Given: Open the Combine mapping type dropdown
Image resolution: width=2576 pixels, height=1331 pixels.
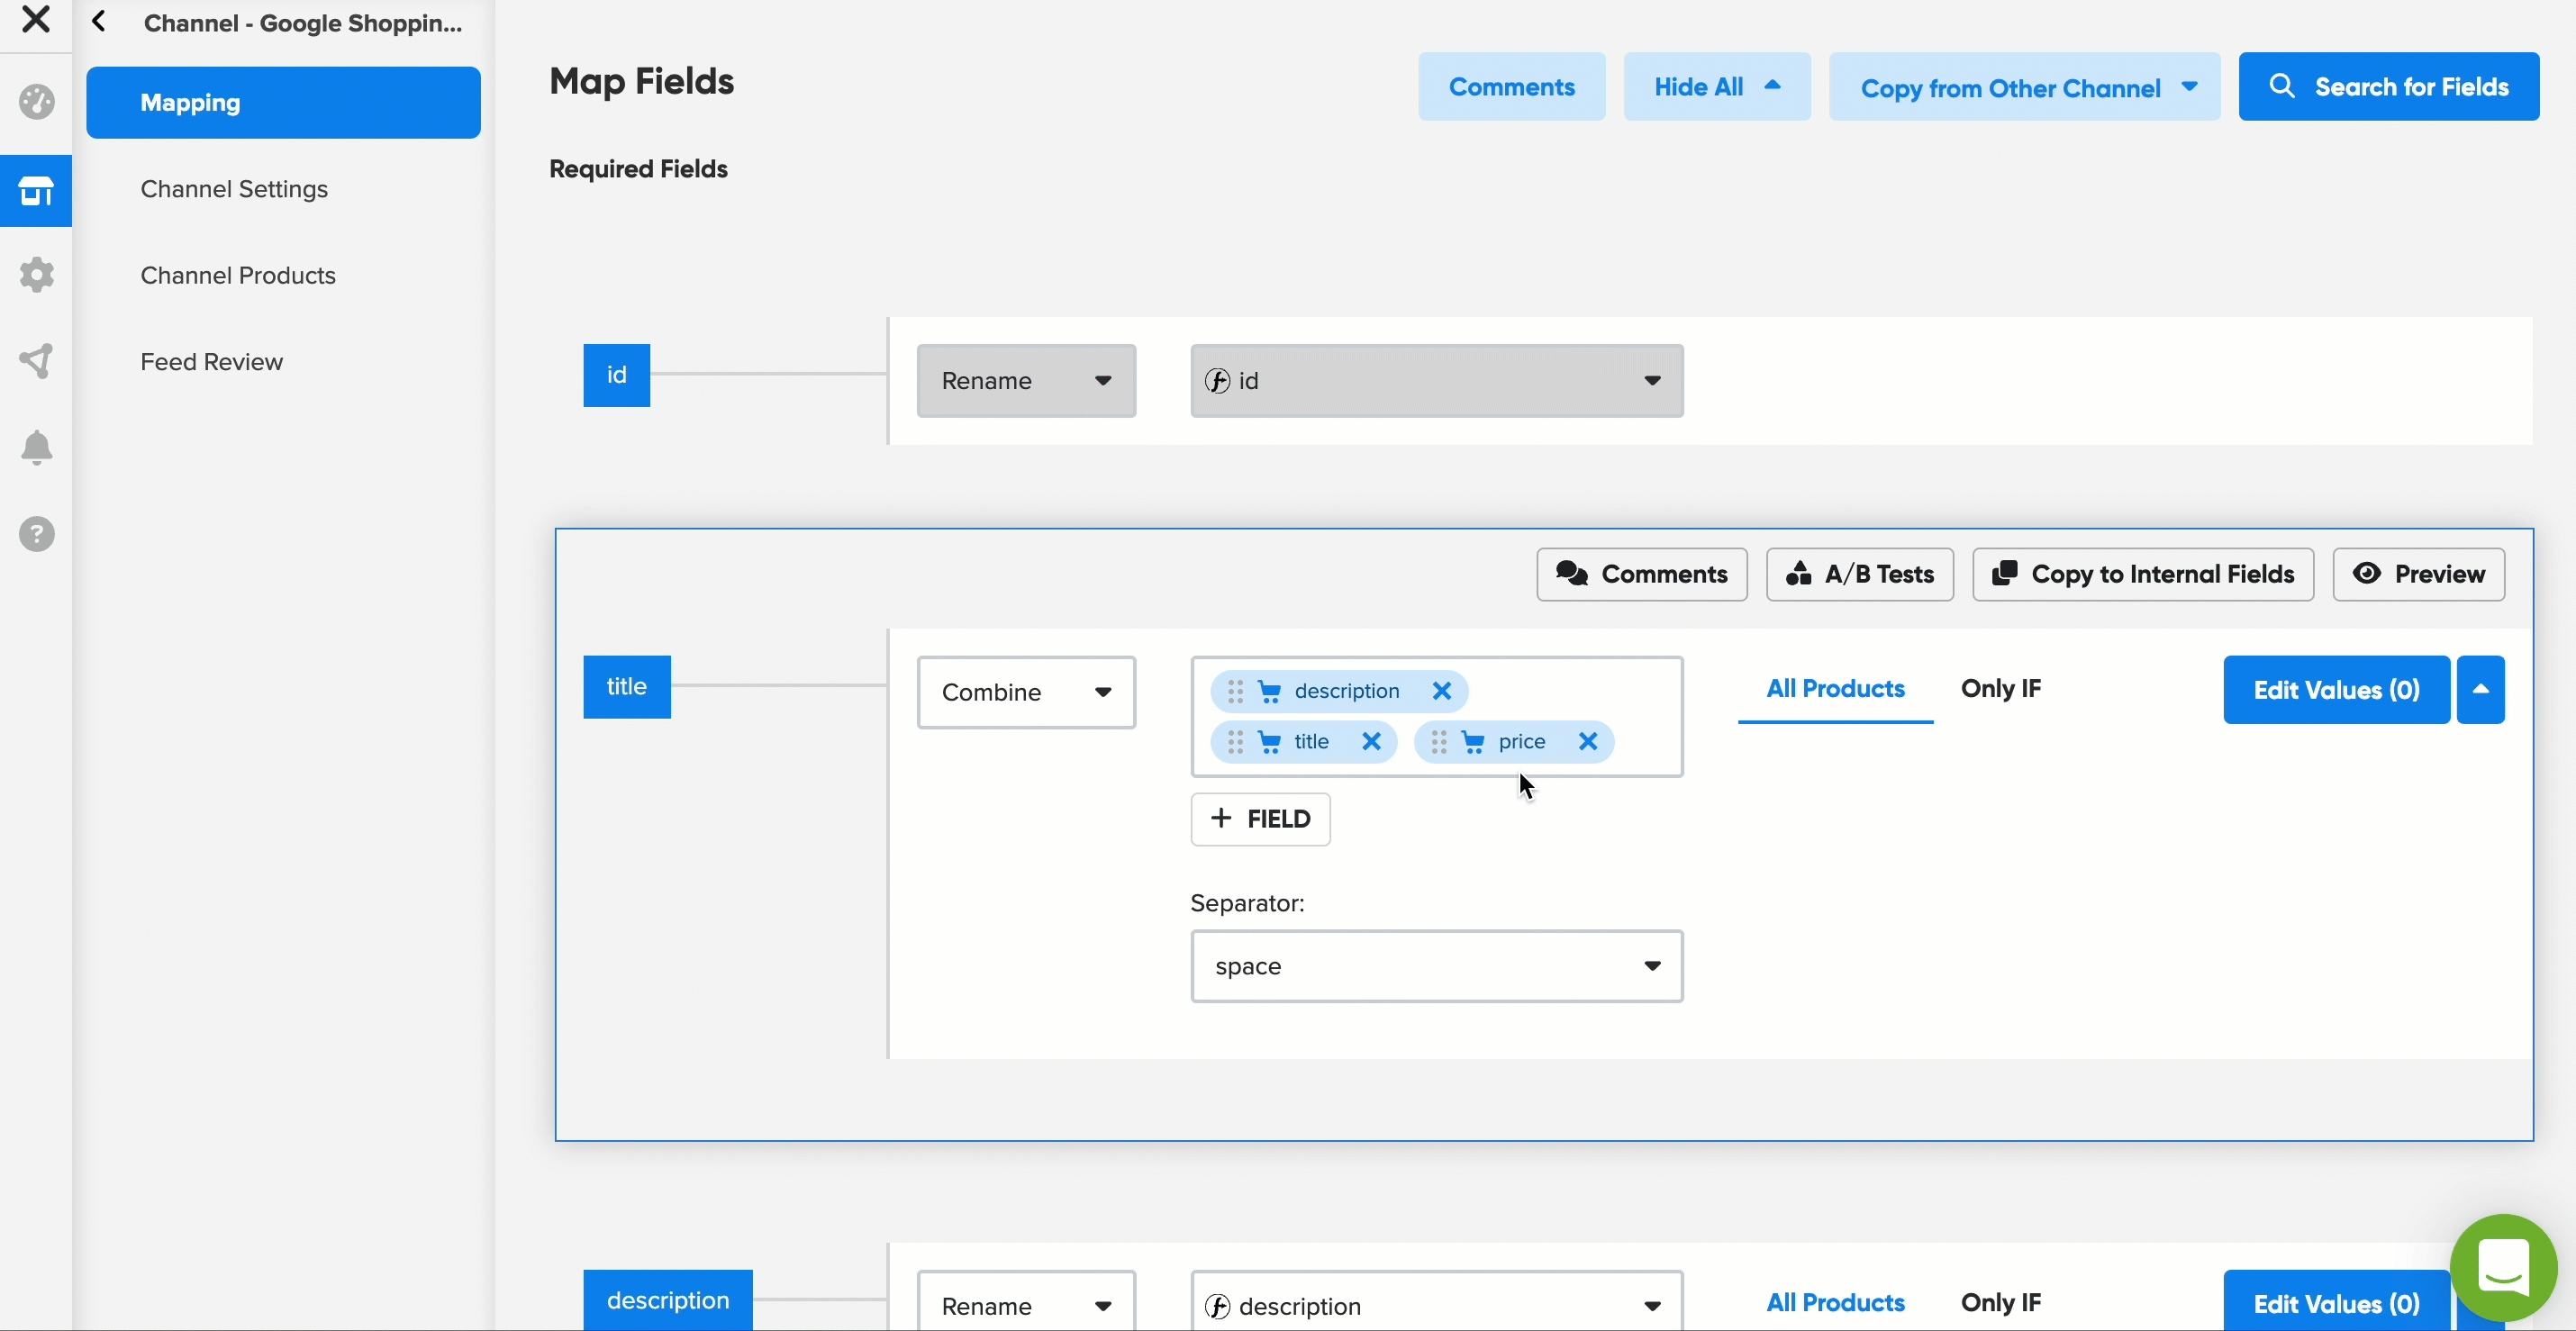Looking at the screenshot, I should point(1026,692).
